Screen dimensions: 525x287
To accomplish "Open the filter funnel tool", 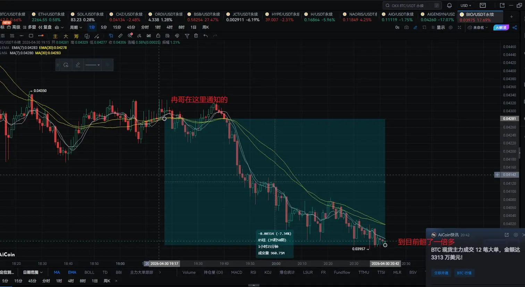I will pos(187,36).
